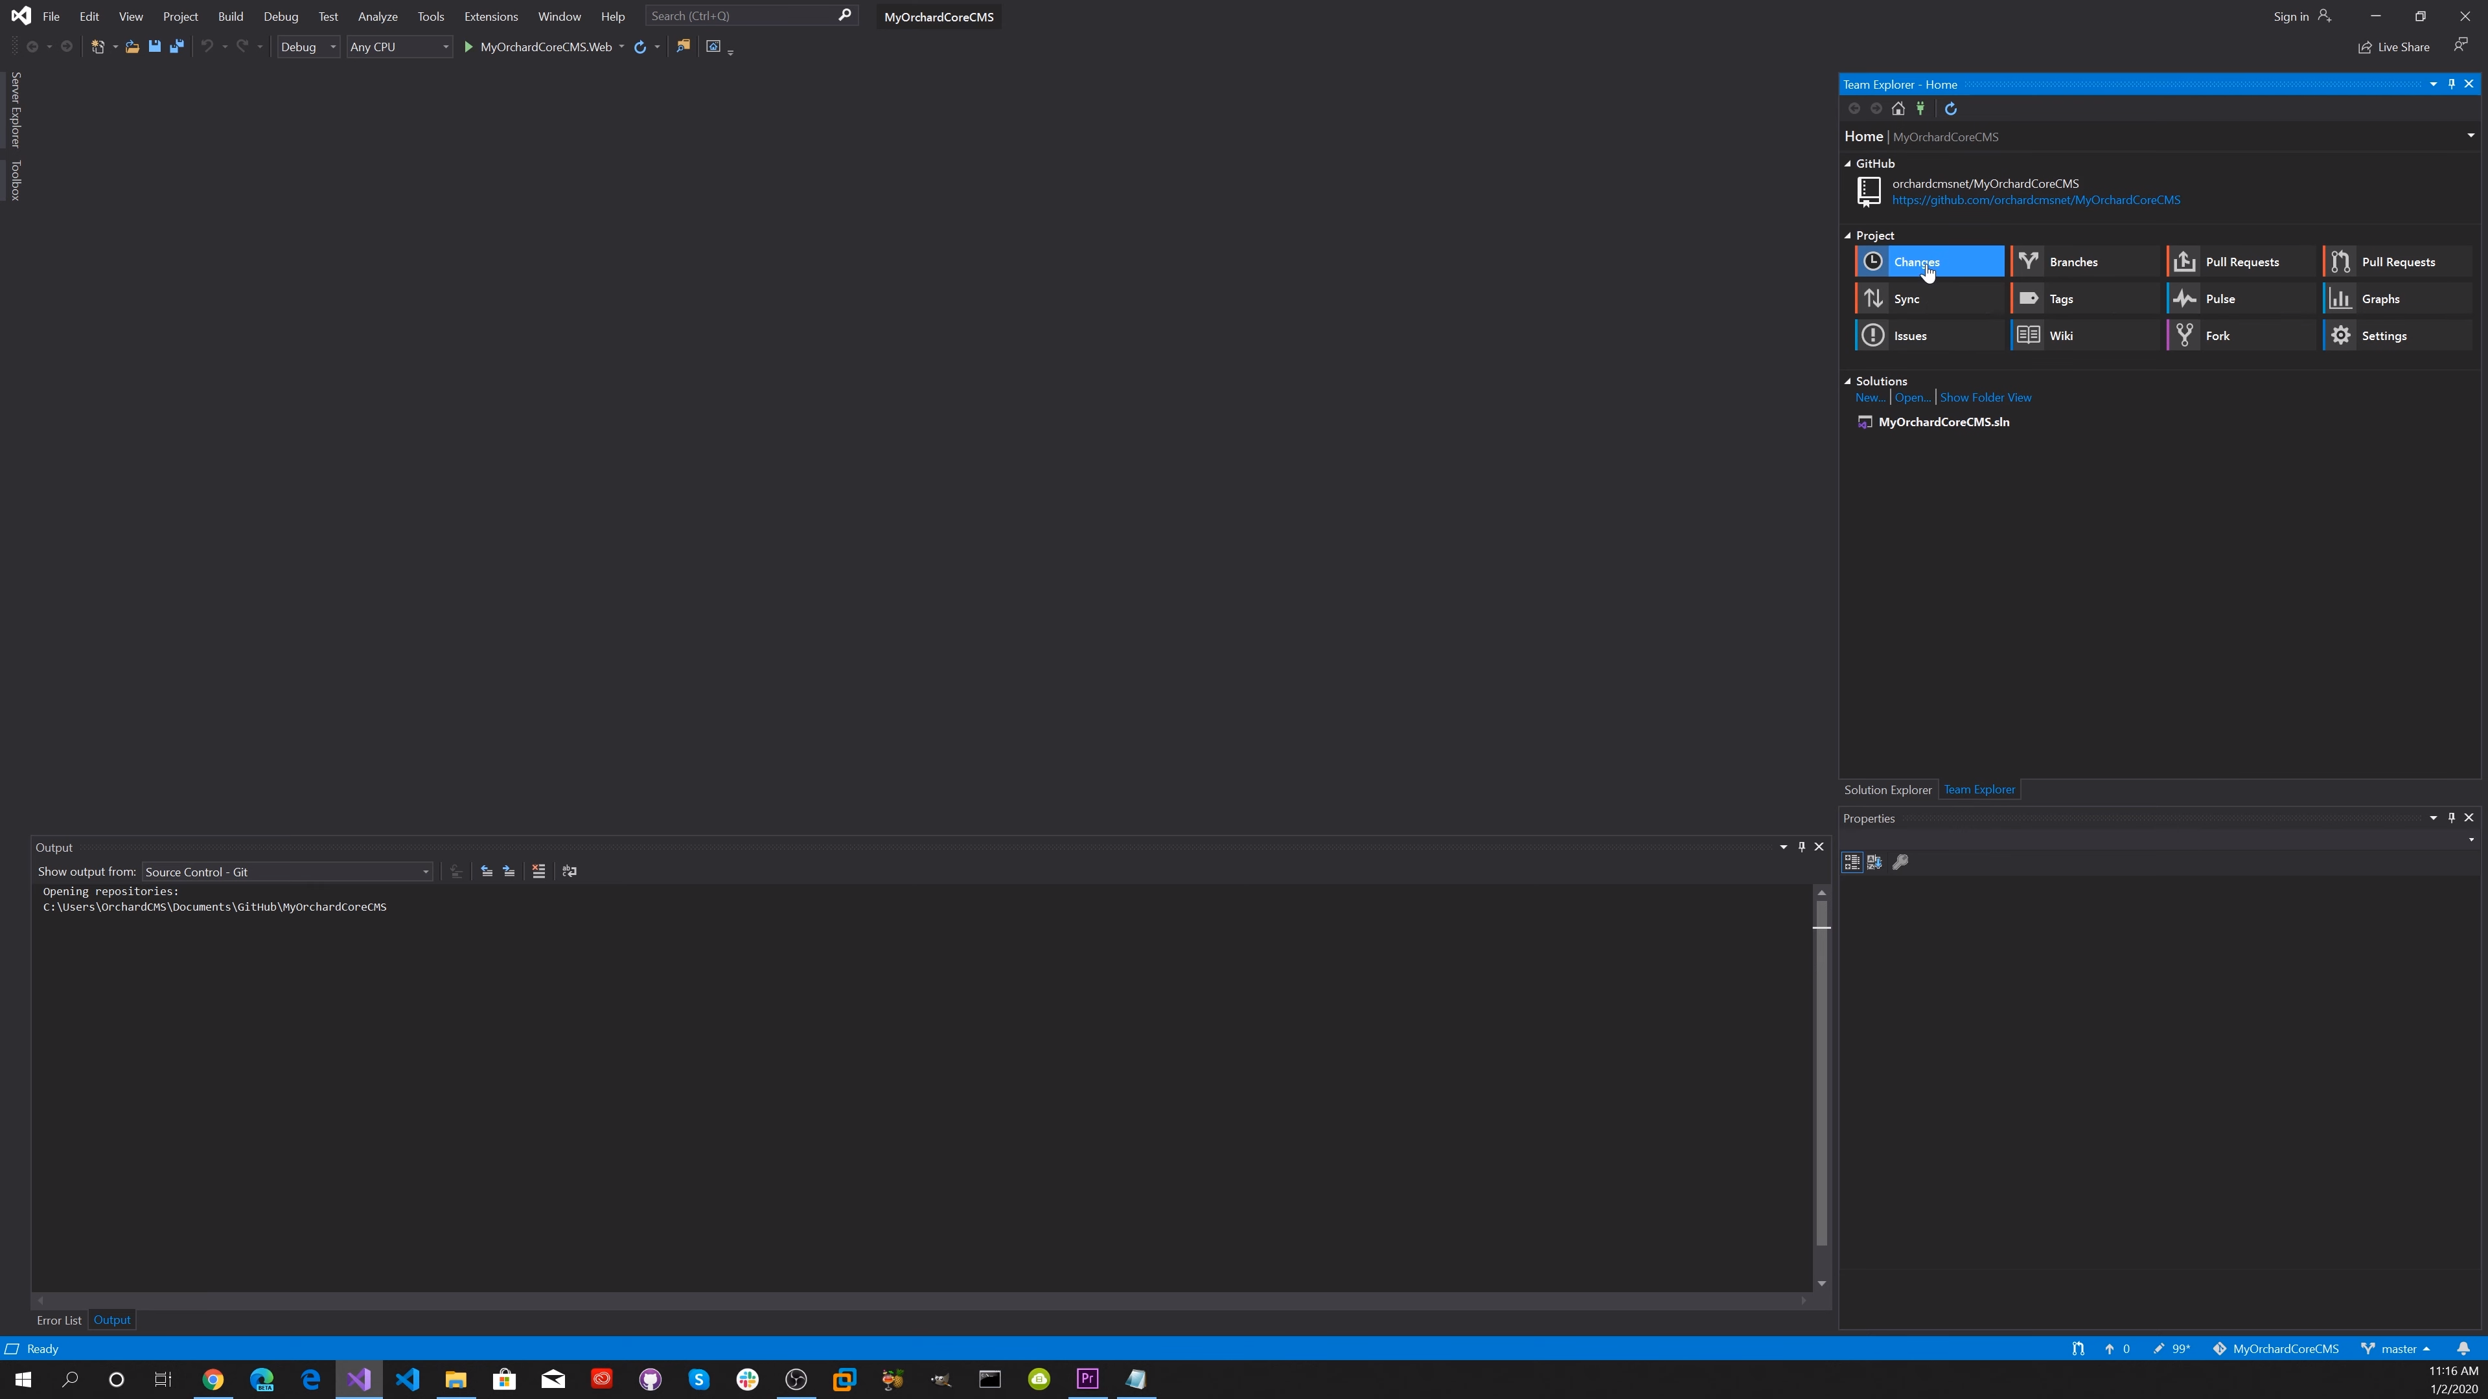Click the Open... solution link
This screenshot has width=2488, height=1399.
pyautogui.click(x=1913, y=398)
